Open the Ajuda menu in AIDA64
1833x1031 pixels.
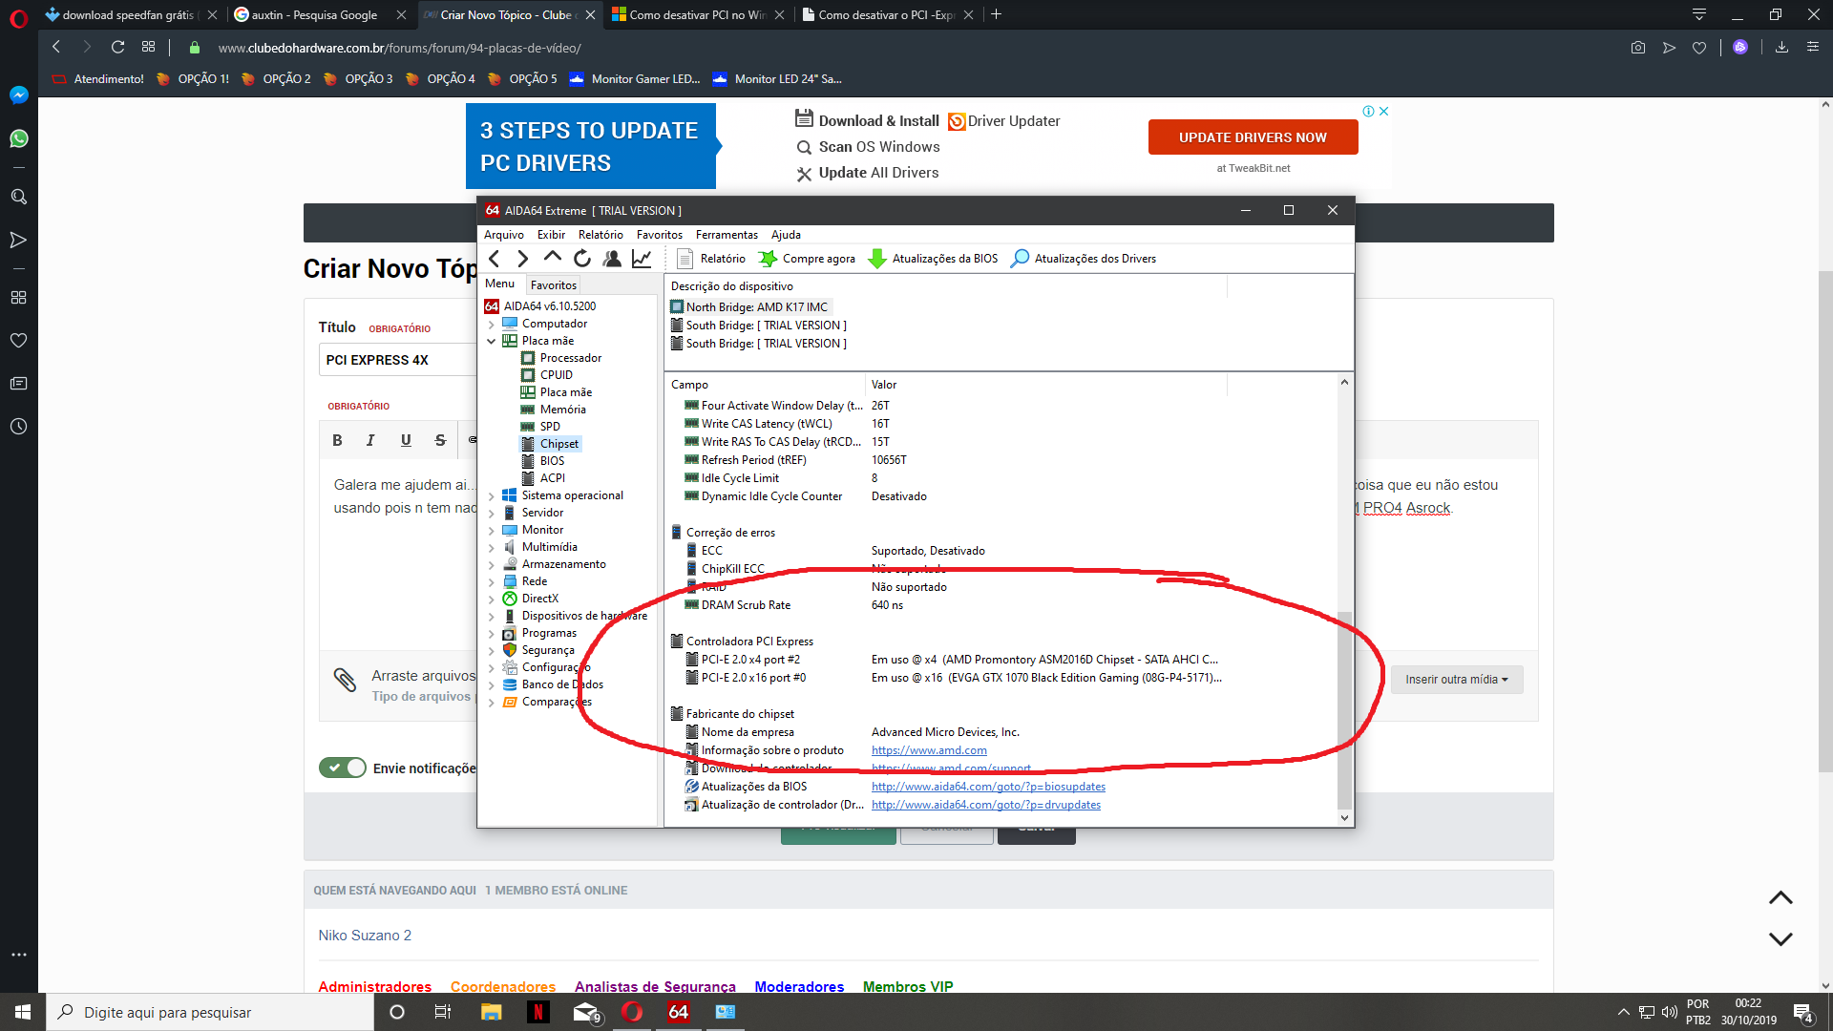pos(786,235)
